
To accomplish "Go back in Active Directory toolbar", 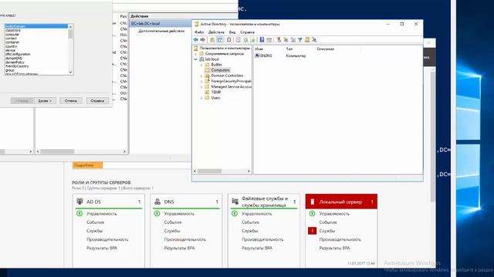I will [195, 39].
